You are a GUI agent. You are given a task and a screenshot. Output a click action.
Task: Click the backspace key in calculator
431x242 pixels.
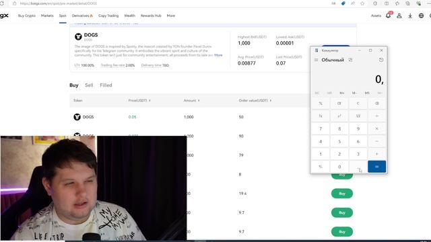click(377, 104)
